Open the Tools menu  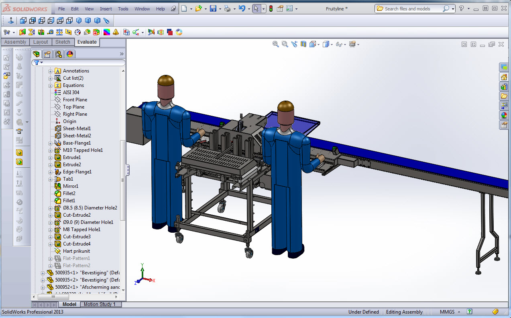coord(123,9)
